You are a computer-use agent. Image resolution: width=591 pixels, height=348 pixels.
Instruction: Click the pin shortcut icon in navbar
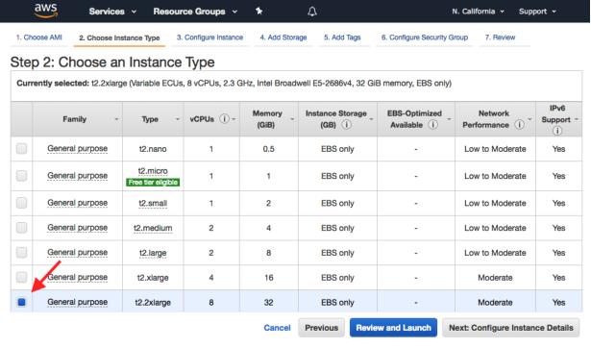click(x=259, y=11)
